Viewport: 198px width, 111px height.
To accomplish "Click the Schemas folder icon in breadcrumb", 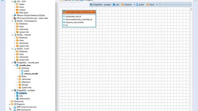I will (x=123, y=5).
